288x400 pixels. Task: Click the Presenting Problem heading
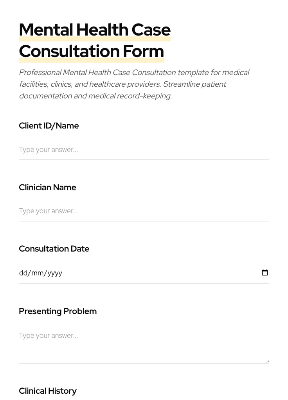pos(58,311)
